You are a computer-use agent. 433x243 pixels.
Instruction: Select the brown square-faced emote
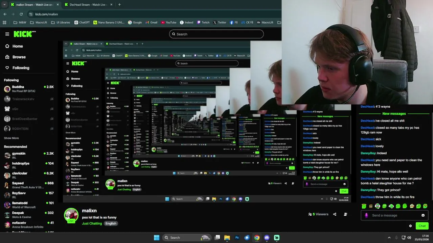point(371,206)
